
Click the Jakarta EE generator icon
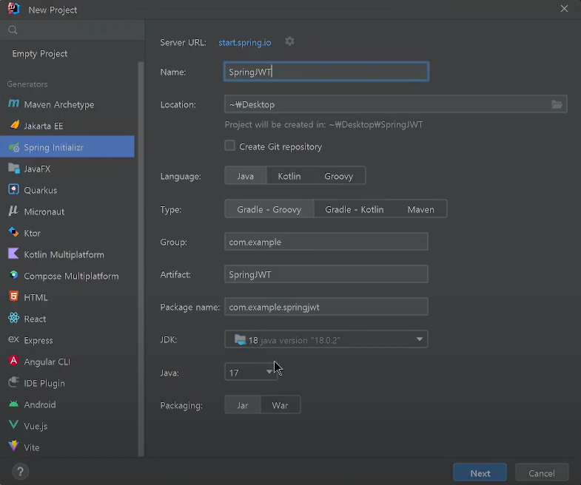coord(14,125)
